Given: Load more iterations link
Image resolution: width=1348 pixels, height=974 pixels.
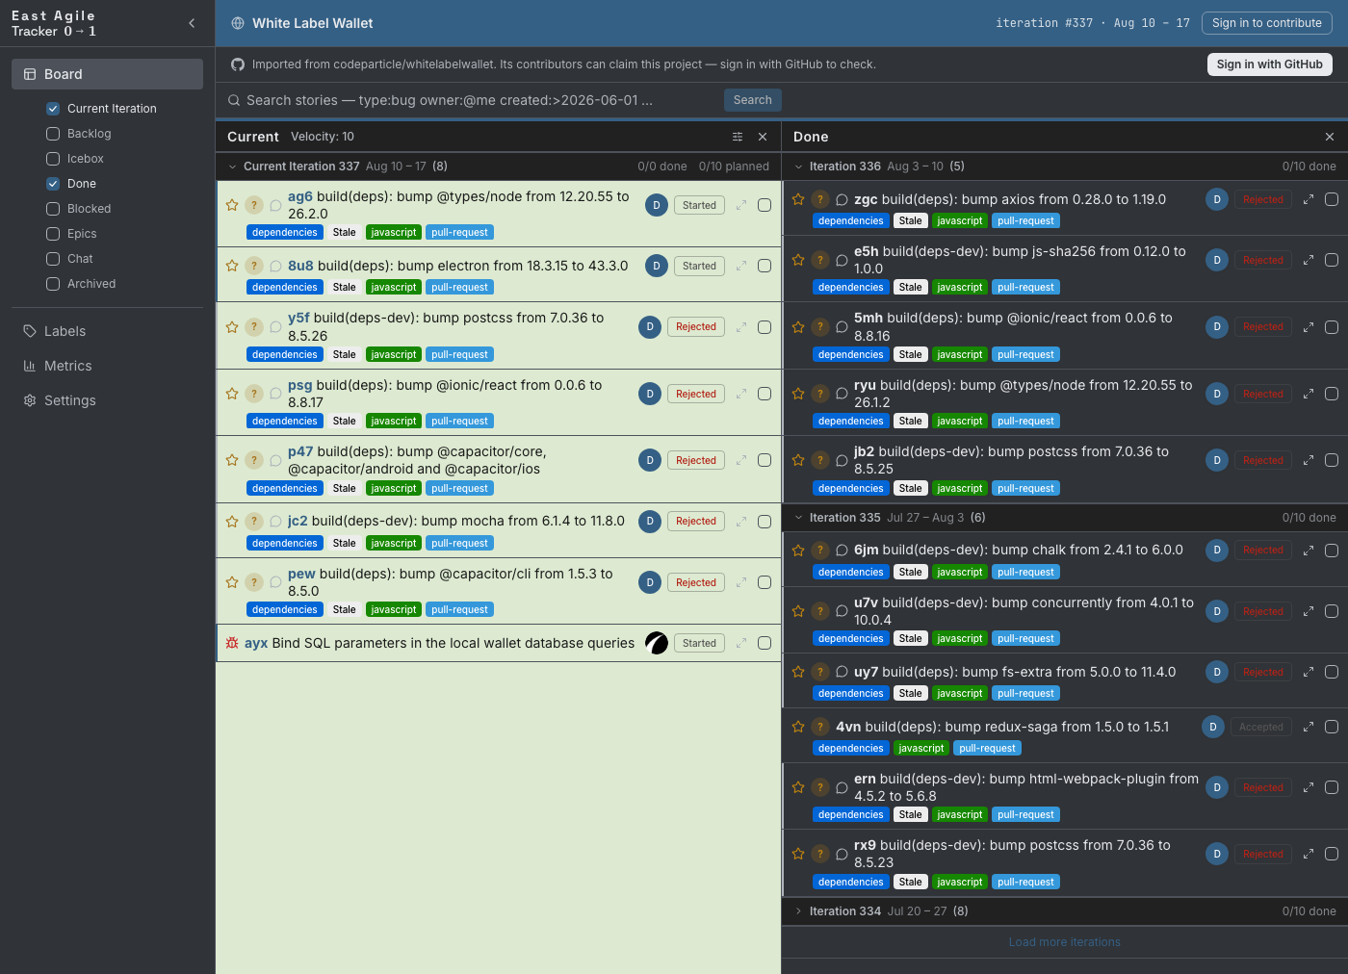Looking at the screenshot, I should tap(1065, 942).
